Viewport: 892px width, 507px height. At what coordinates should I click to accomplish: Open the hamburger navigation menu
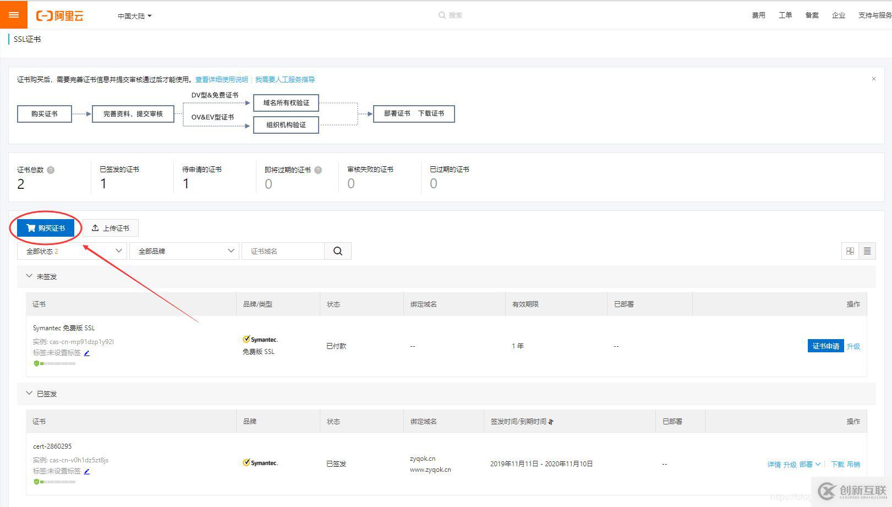[14, 15]
